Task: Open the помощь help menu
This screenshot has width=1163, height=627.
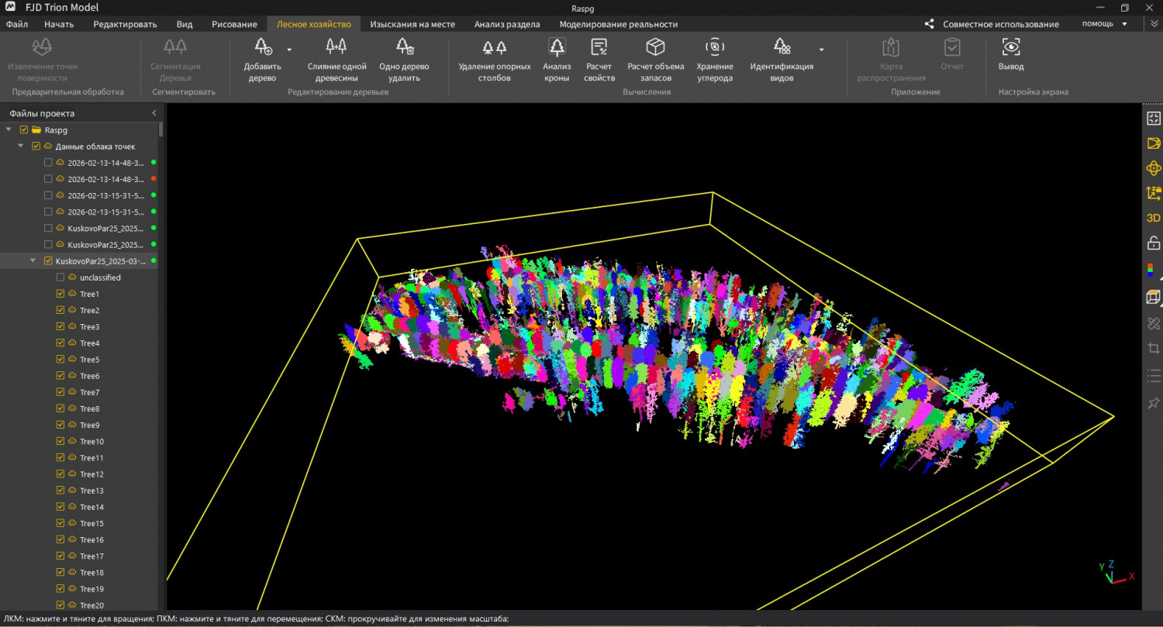Action: point(1105,24)
